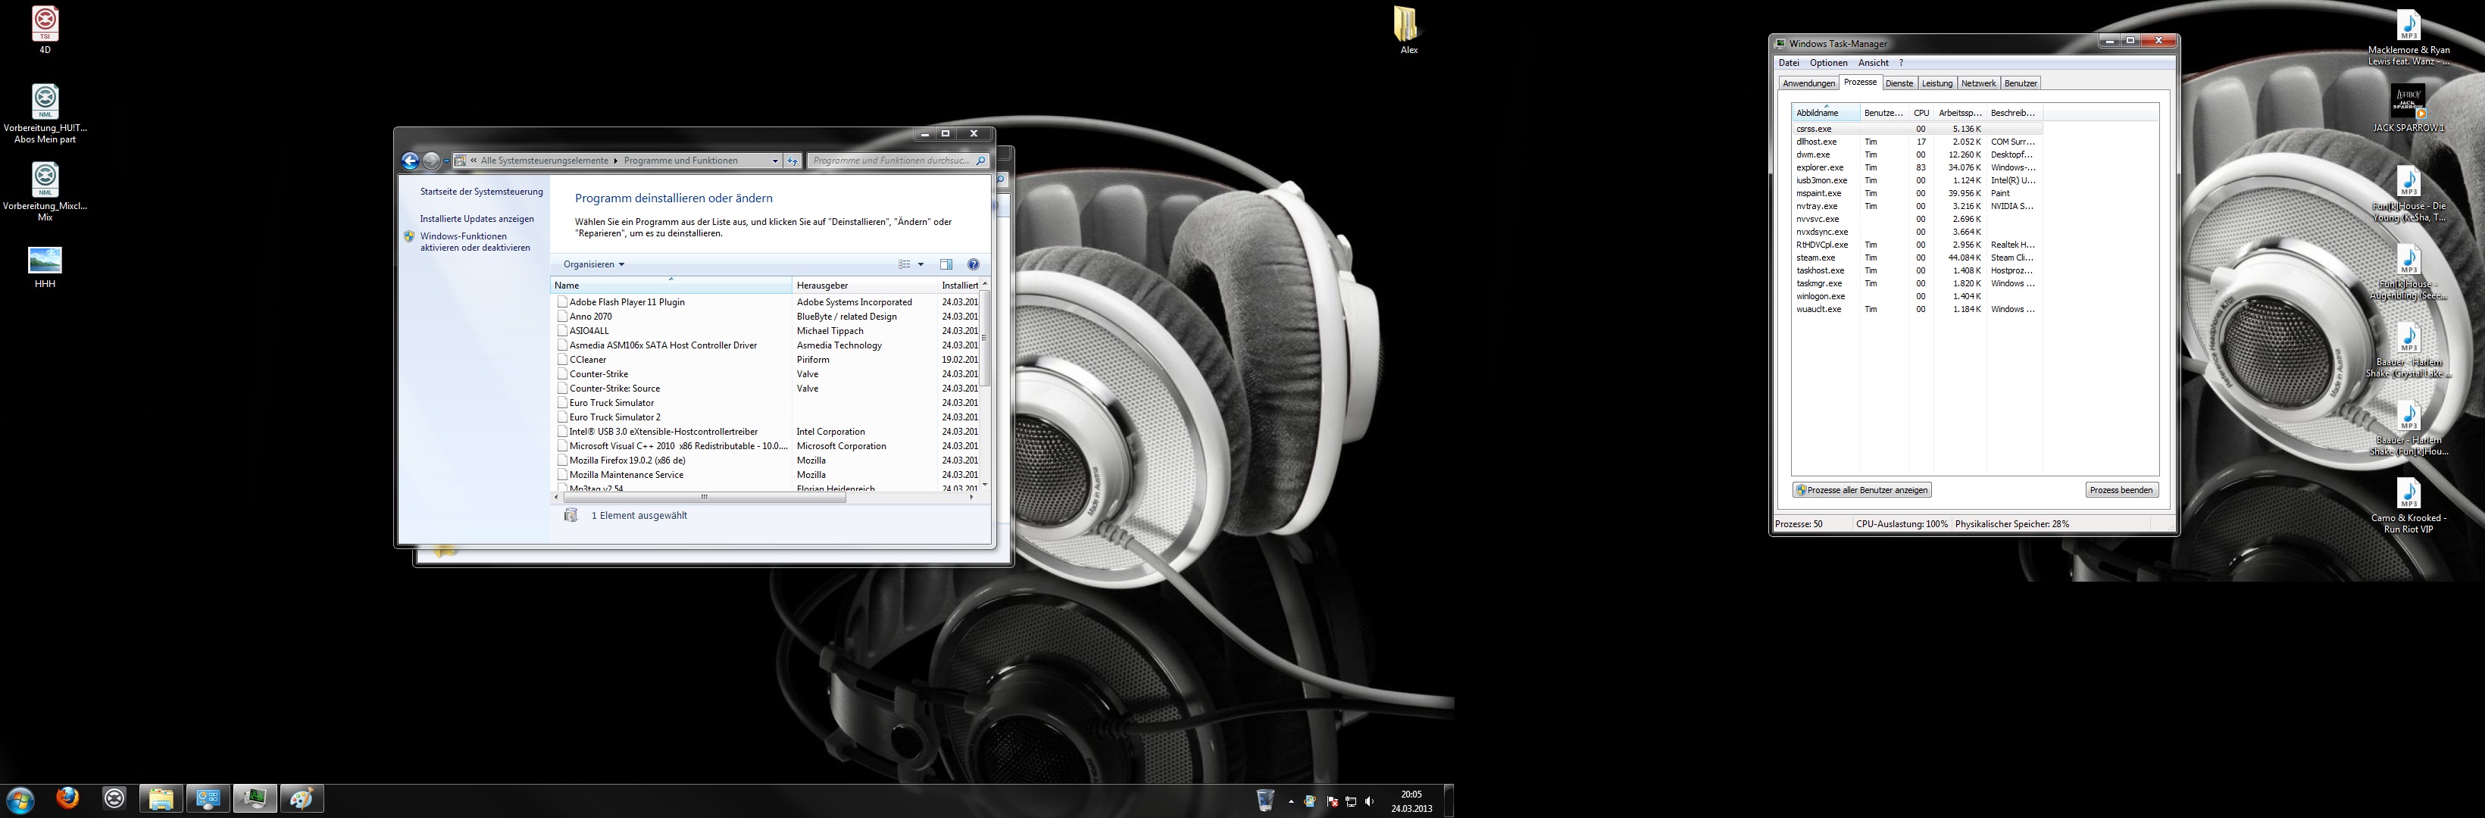Click the horizontal scrollbar in the programs list
Screen dimensions: 2485x818
pyautogui.click(x=705, y=498)
